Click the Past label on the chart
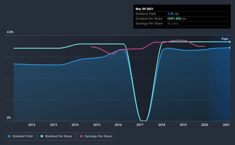Image resolution: width=235 pixels, height=145 pixels. [x=225, y=39]
